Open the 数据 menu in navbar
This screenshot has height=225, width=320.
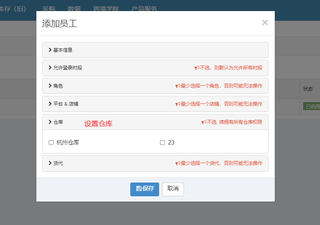pyautogui.click(x=74, y=9)
